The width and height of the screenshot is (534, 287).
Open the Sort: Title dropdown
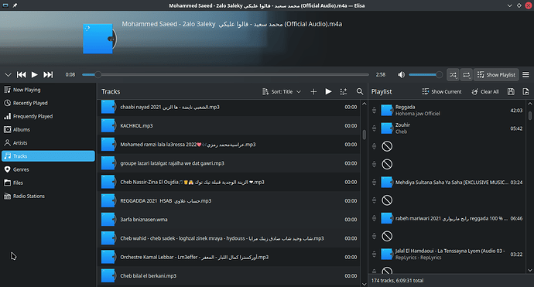pos(281,91)
